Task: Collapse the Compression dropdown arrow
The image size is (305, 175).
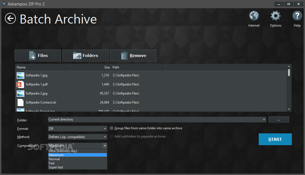Action: coord(105,146)
